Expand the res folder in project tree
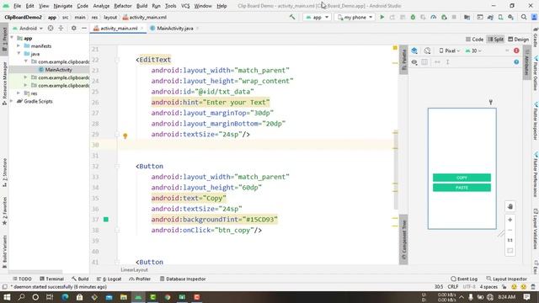Image resolution: width=539 pixels, height=303 pixels. (x=19, y=93)
